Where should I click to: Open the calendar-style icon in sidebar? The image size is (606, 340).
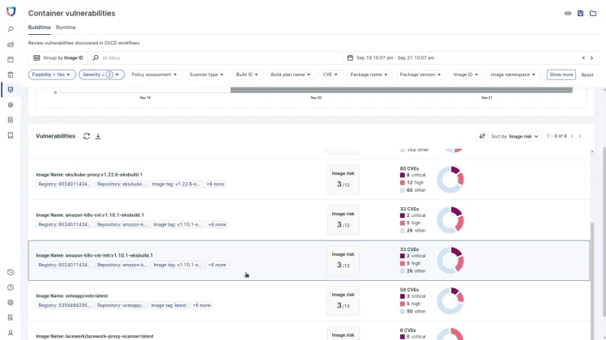point(11,60)
